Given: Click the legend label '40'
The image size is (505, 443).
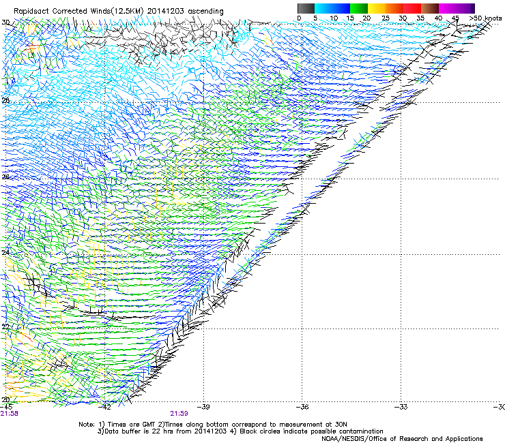Looking at the screenshot, I should coord(438,18).
